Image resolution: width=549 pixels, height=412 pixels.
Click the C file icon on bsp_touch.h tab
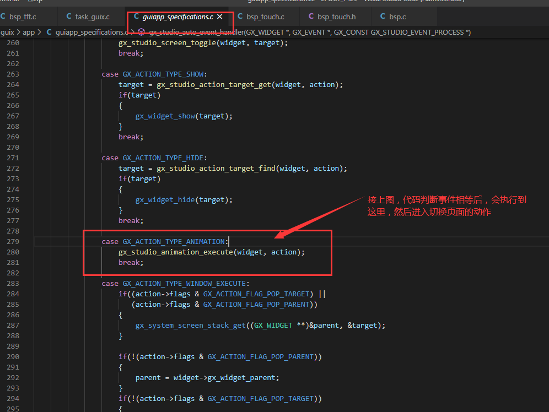[x=311, y=17]
